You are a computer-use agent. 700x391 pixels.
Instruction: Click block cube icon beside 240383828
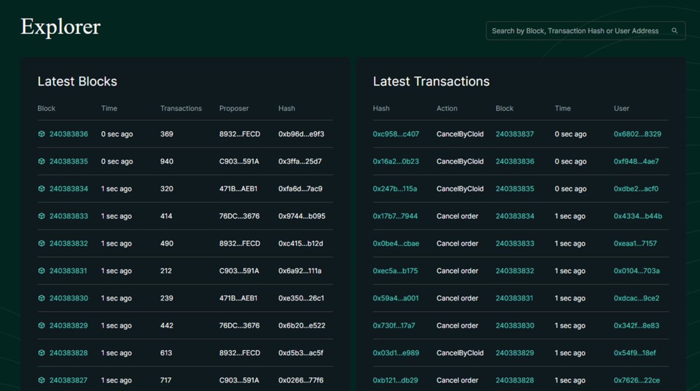(x=42, y=353)
